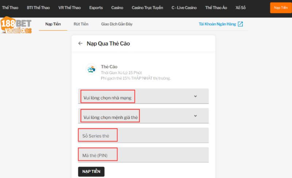Screen dimensions: 292x178
Task: Click the orange Nạp Tiền button
Action: click(281, 8)
